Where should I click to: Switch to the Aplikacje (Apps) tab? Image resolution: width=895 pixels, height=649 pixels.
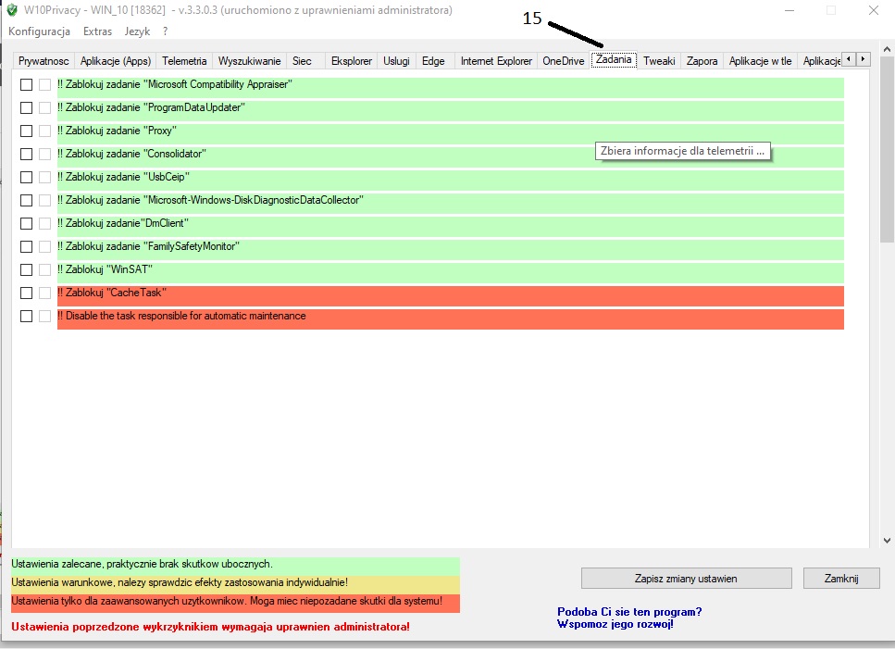click(x=116, y=61)
